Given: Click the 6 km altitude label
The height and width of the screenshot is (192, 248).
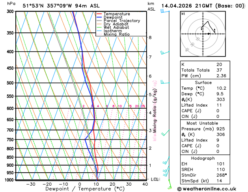Looking at the screenshot, I should click(150, 76).
